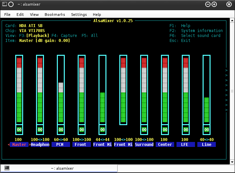
Task: Select the Center channel label
Action: coord(165,145)
